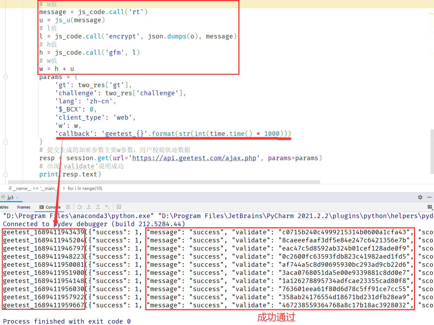Image resolution: width=434 pixels, height=325 pixels.
Task: Open debug panel settings gear
Action: pyautogui.click(x=420, y=197)
